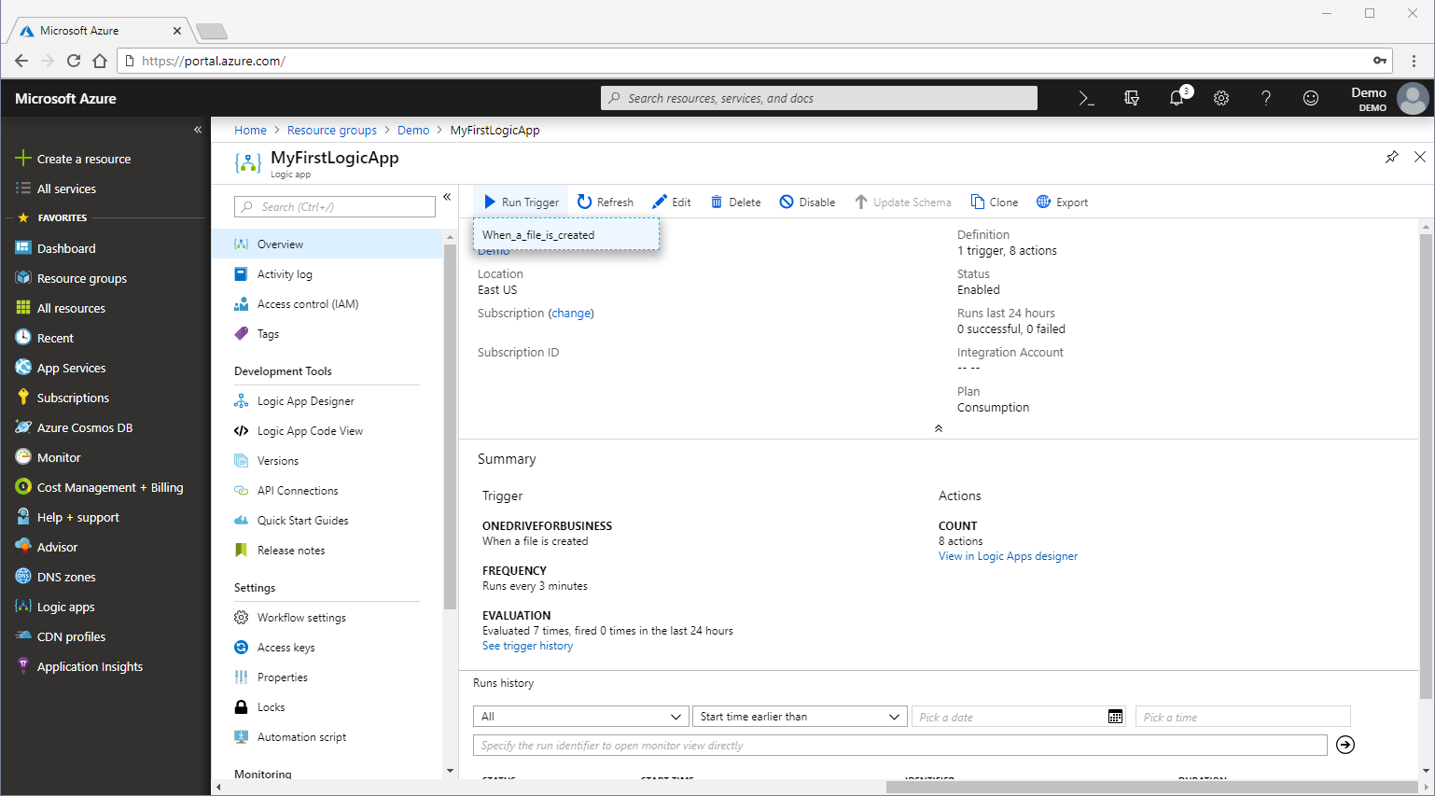This screenshot has height=796, width=1435.
Task: Open All services in sidebar
Action: tap(105, 189)
